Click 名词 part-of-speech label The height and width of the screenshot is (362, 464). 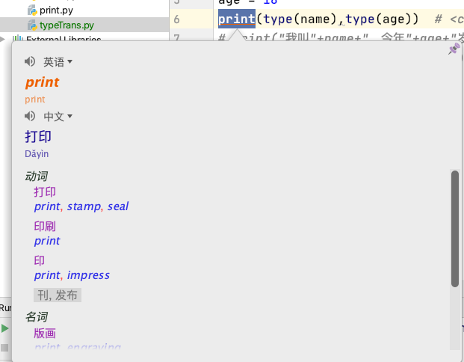tap(37, 317)
